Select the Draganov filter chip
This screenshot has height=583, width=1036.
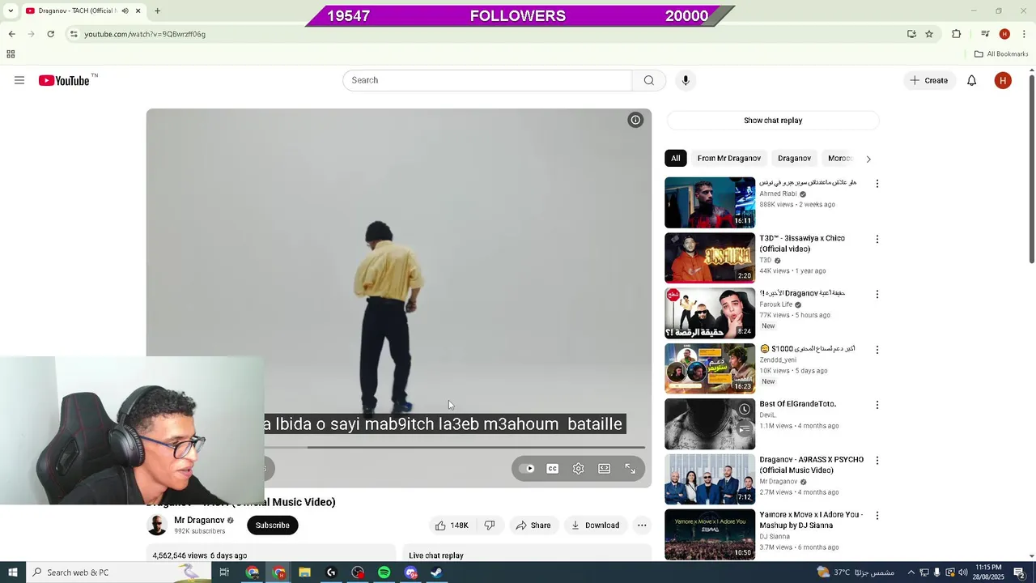[794, 158]
